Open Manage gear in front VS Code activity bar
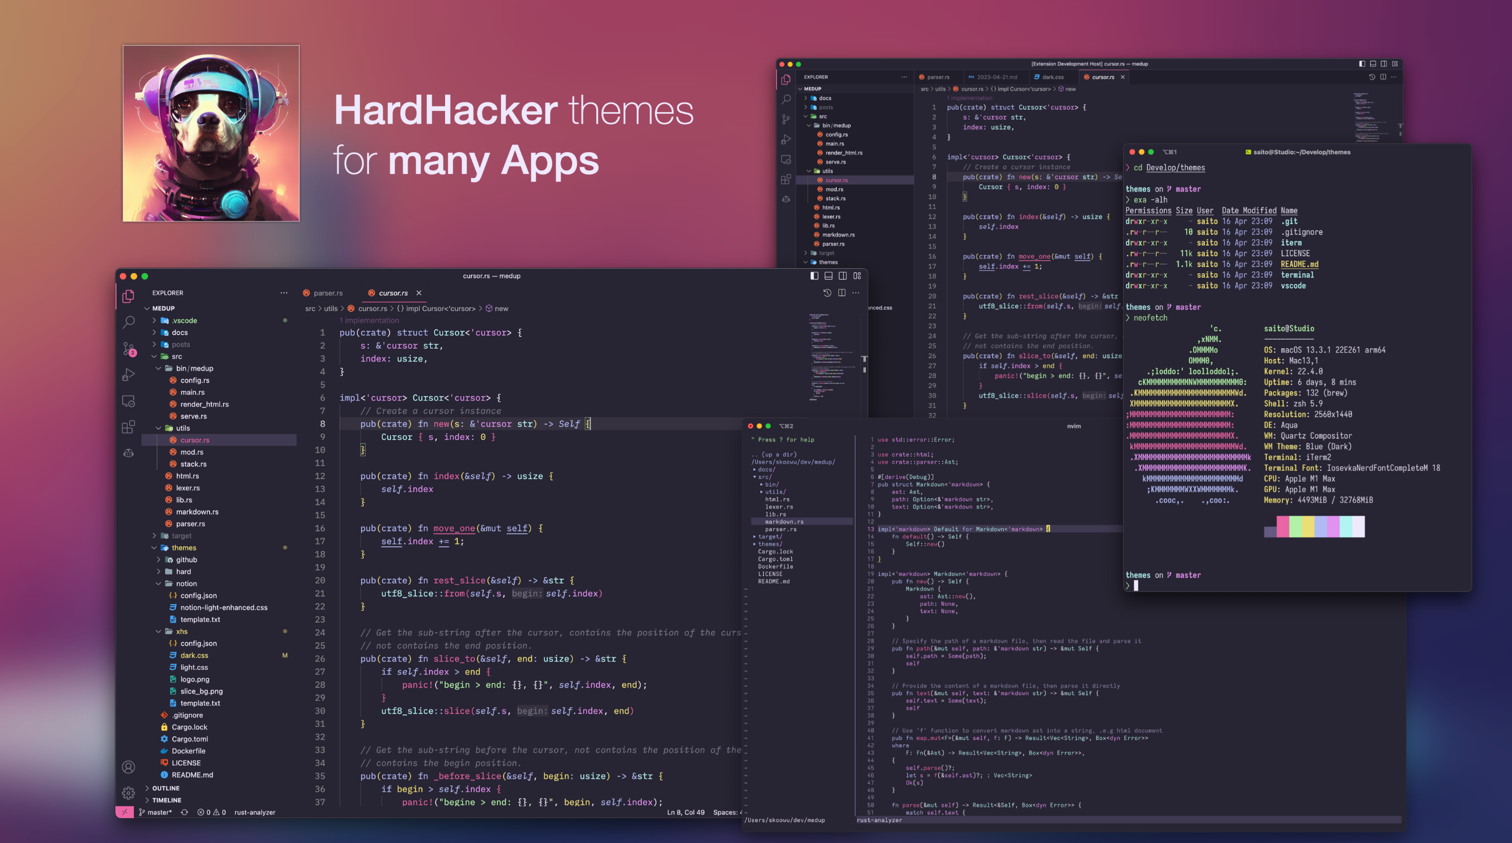 129,793
